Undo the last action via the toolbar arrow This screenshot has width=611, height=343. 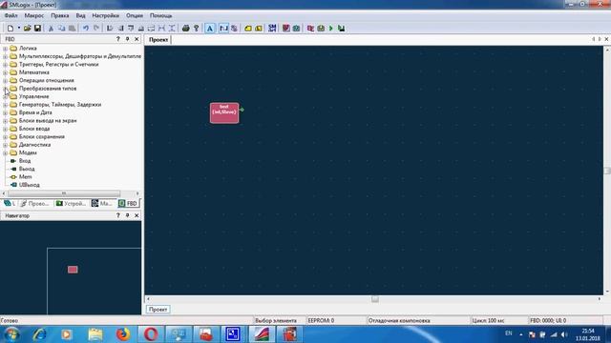pos(86,28)
